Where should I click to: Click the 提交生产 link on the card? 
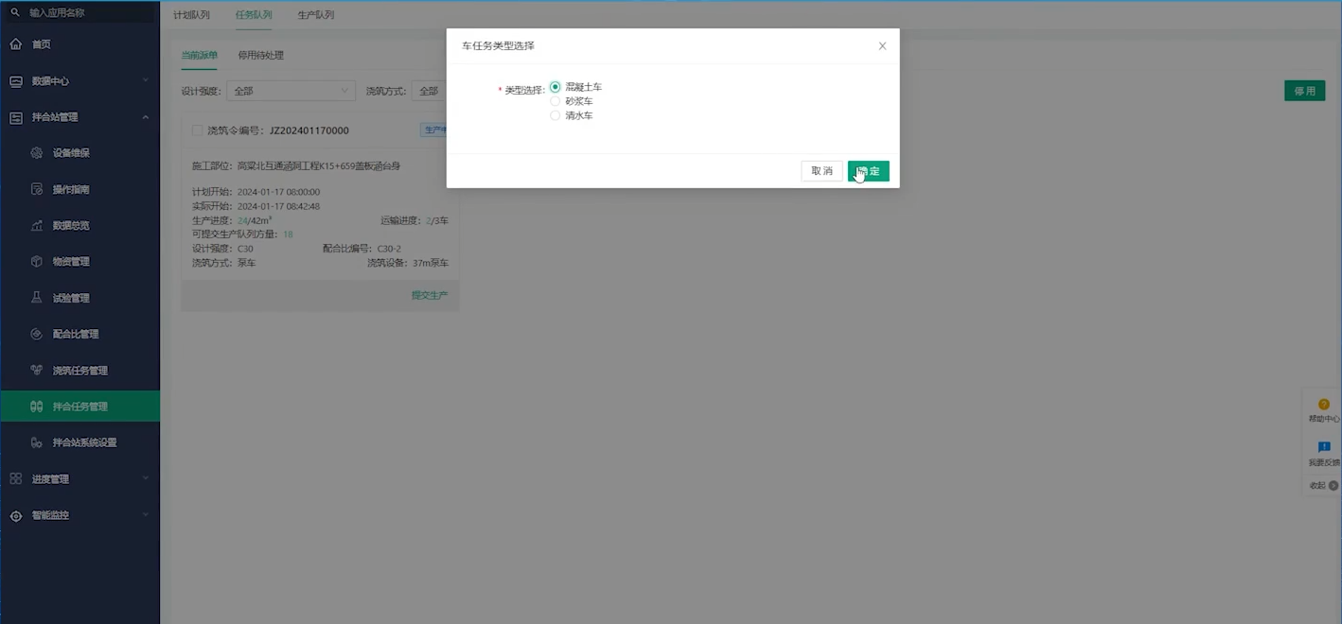click(430, 295)
